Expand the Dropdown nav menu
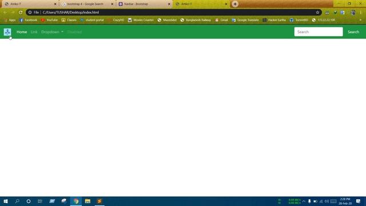The image size is (366, 206). pyautogui.click(x=52, y=32)
